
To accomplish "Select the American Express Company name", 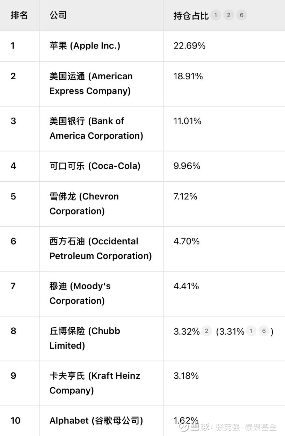I will click(x=91, y=83).
